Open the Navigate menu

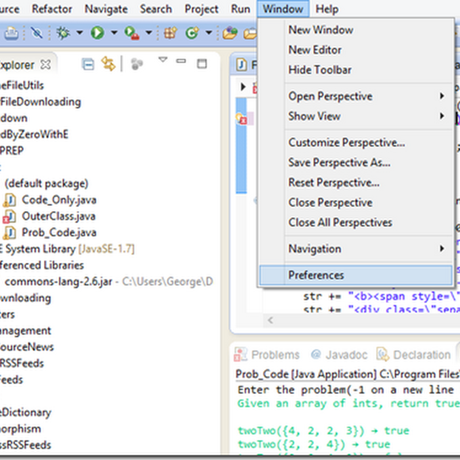(x=106, y=9)
